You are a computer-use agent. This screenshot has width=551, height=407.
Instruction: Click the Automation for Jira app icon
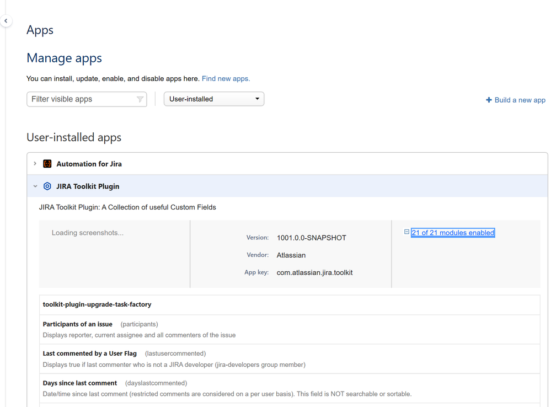pos(47,164)
